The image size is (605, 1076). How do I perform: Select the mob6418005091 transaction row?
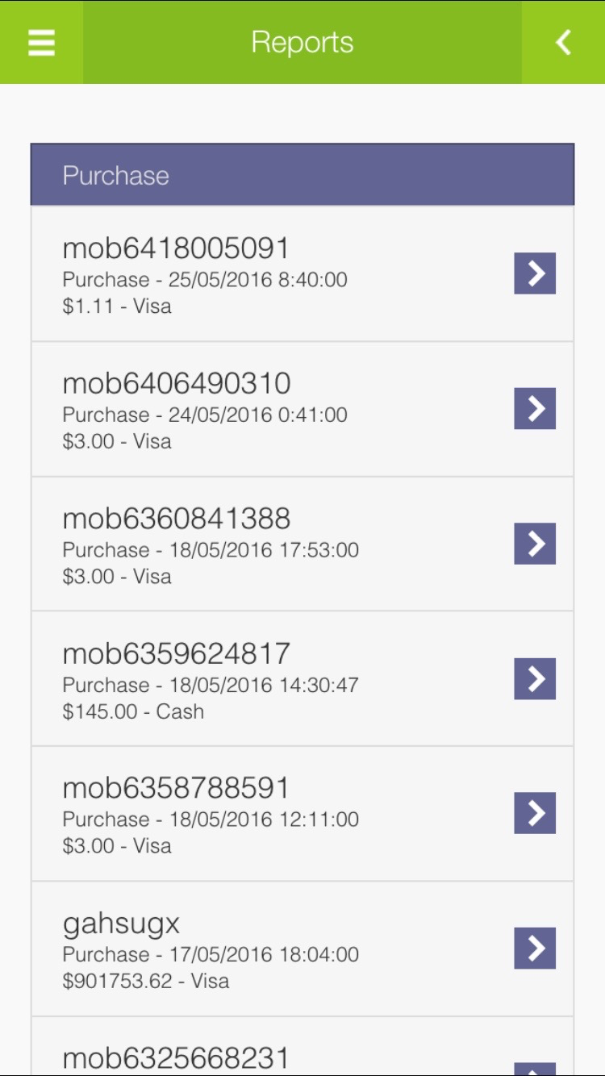(x=302, y=274)
